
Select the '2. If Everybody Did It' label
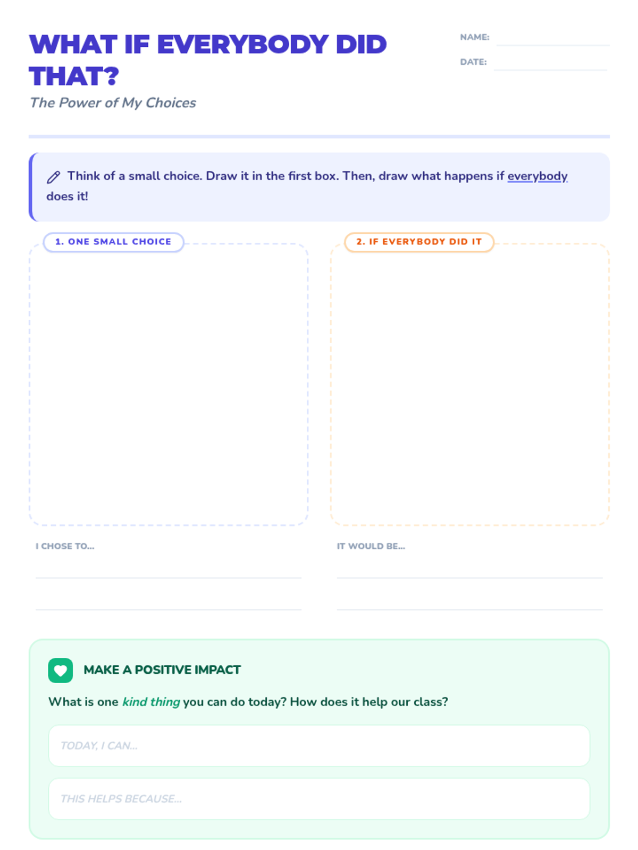pos(419,242)
